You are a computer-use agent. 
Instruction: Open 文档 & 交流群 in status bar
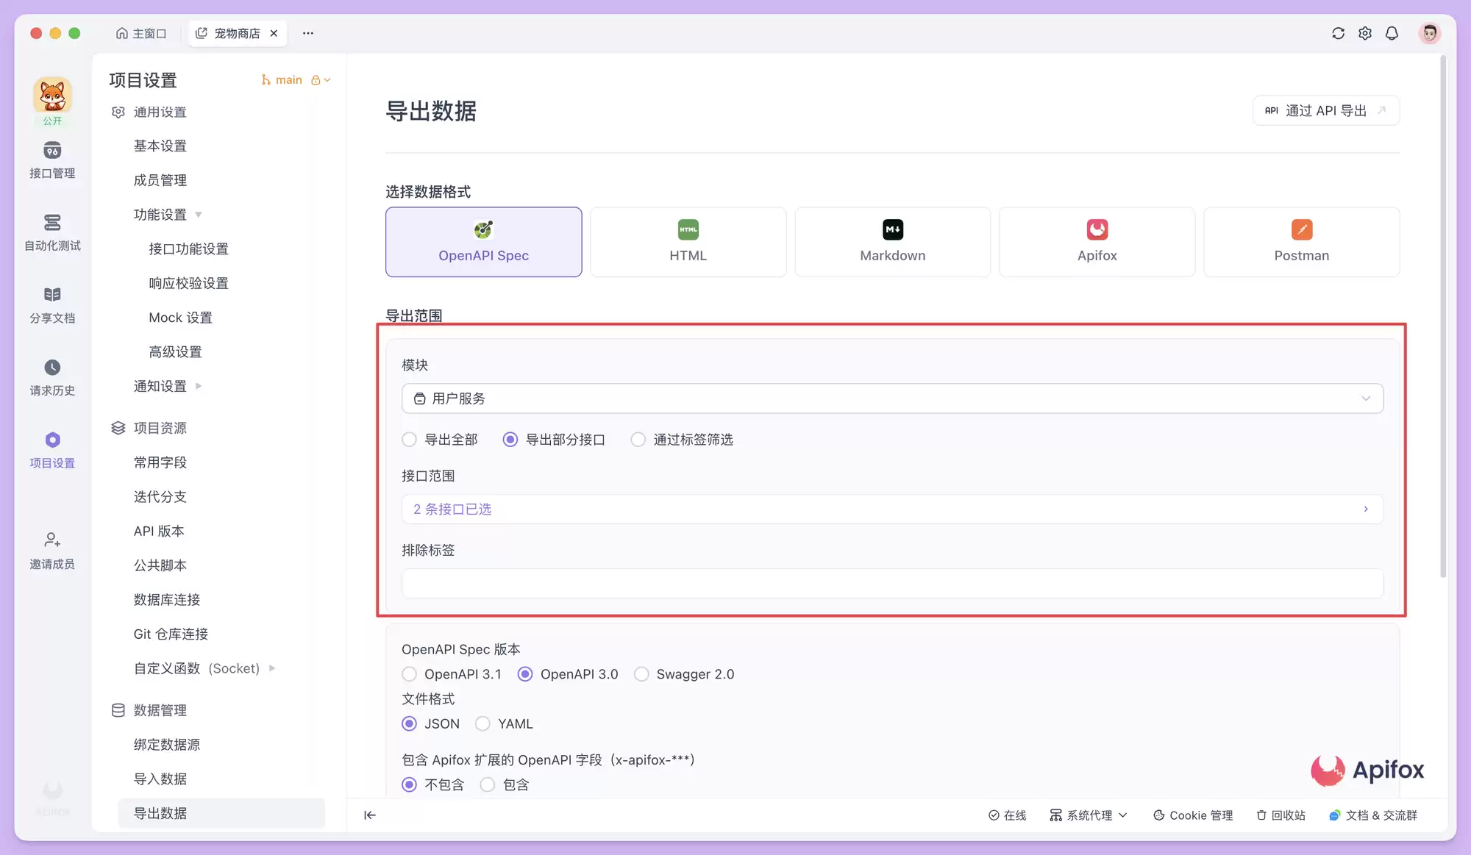(1373, 815)
